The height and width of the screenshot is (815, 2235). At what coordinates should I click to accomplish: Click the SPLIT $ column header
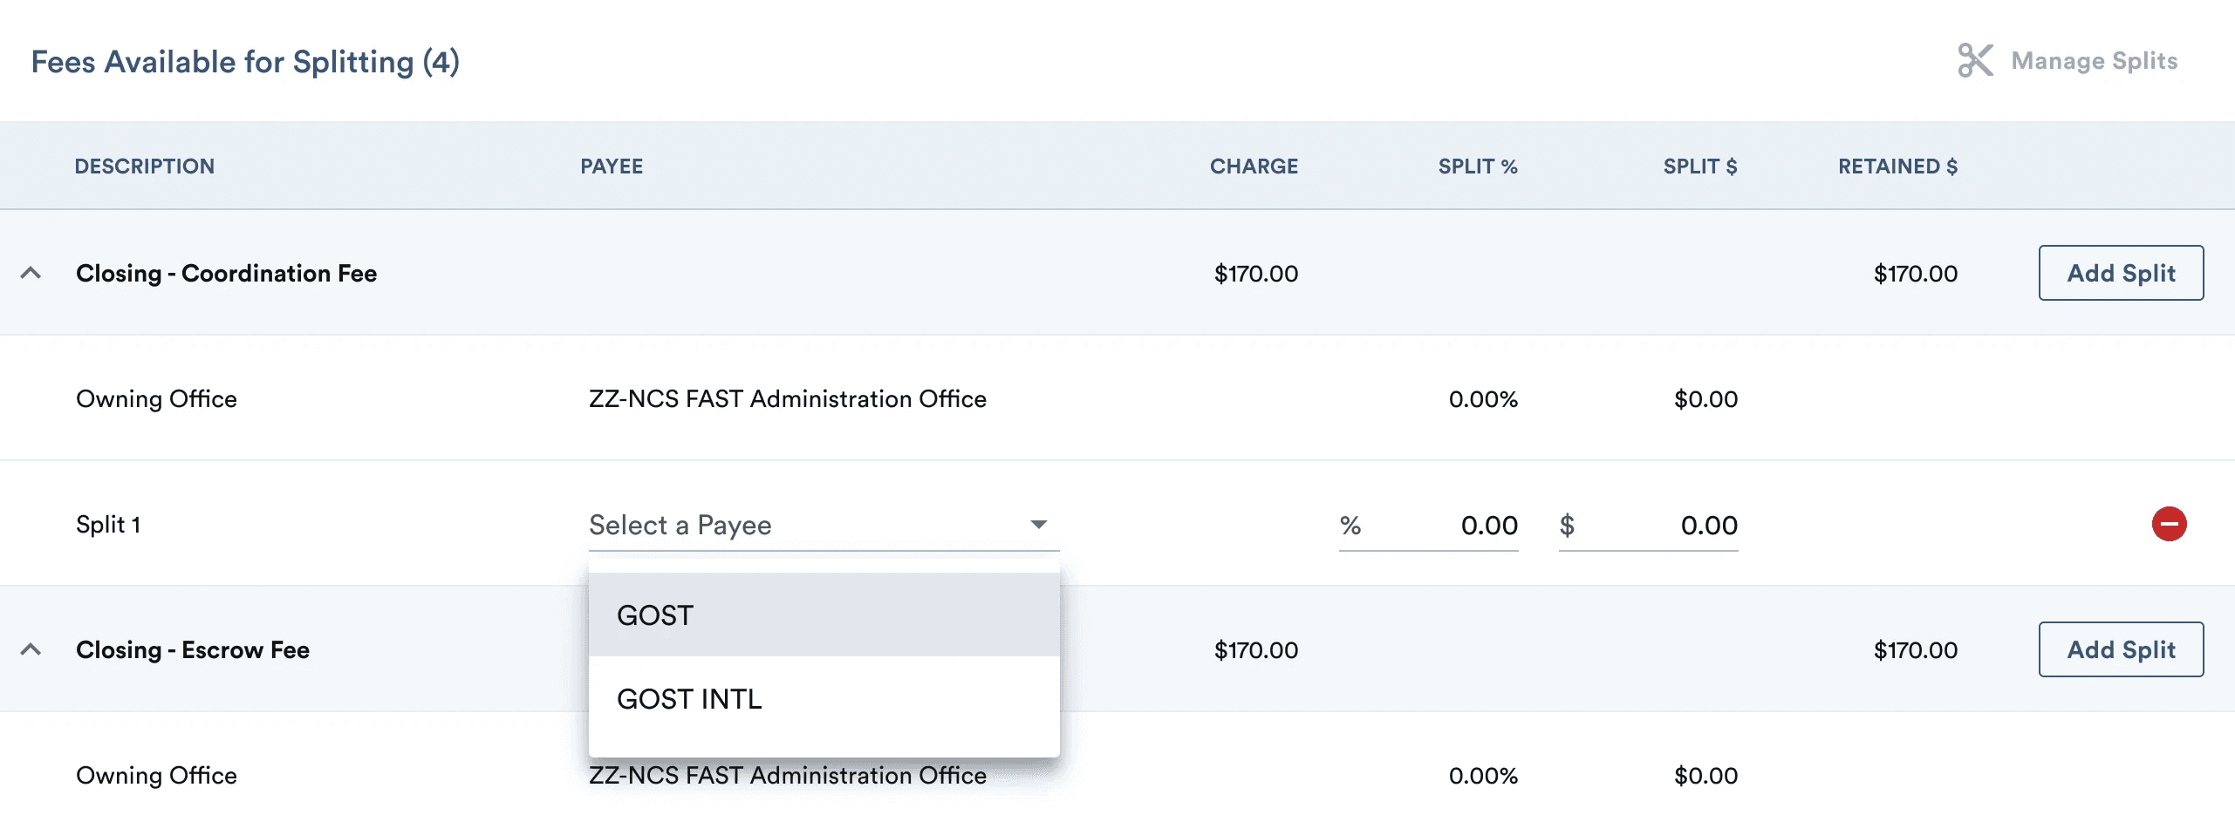tap(1699, 166)
